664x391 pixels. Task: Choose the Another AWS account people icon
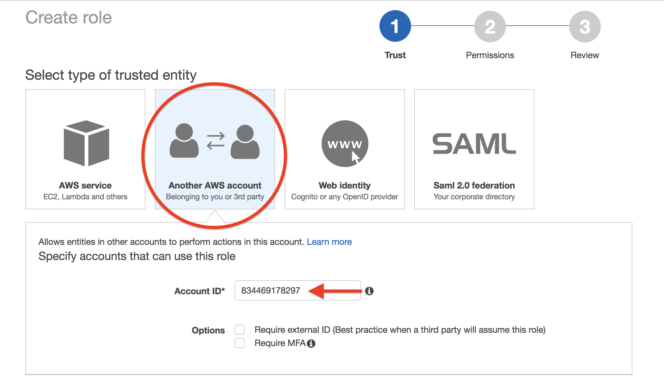click(x=215, y=141)
